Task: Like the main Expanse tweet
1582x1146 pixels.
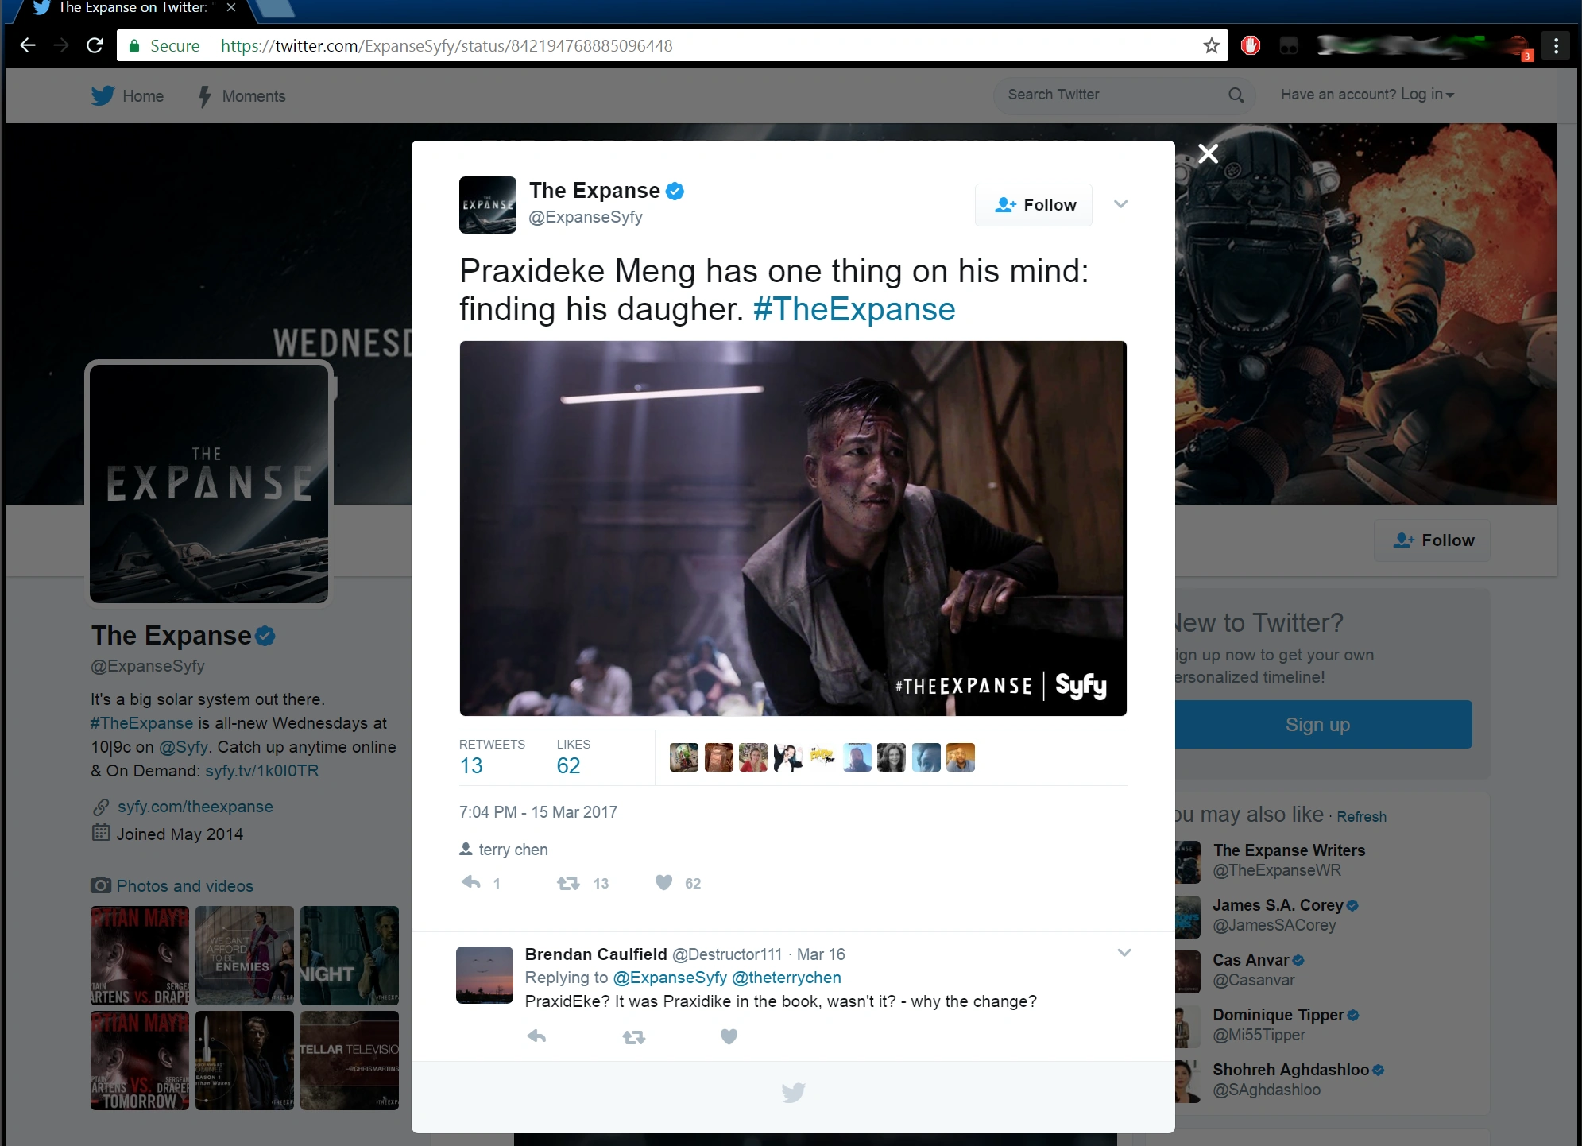Action: (x=664, y=882)
